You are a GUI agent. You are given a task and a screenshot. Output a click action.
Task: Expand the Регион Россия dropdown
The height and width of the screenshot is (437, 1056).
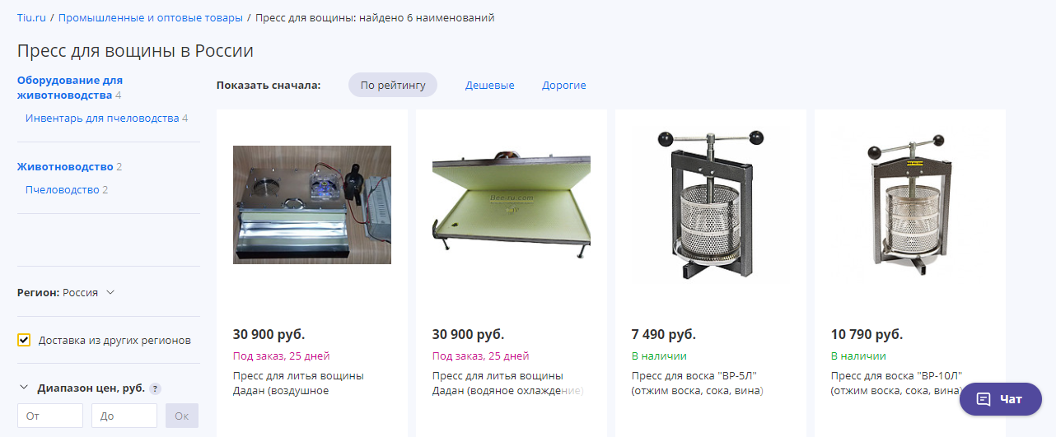click(66, 292)
